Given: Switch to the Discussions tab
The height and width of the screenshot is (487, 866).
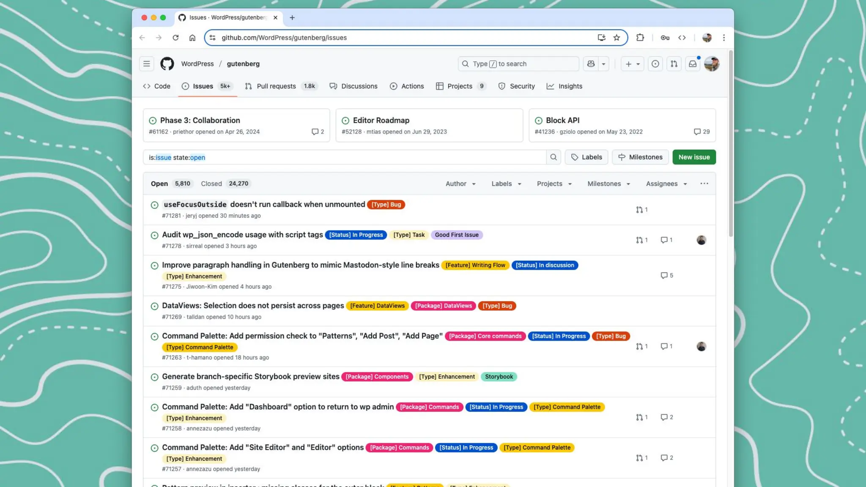Looking at the screenshot, I should [359, 86].
